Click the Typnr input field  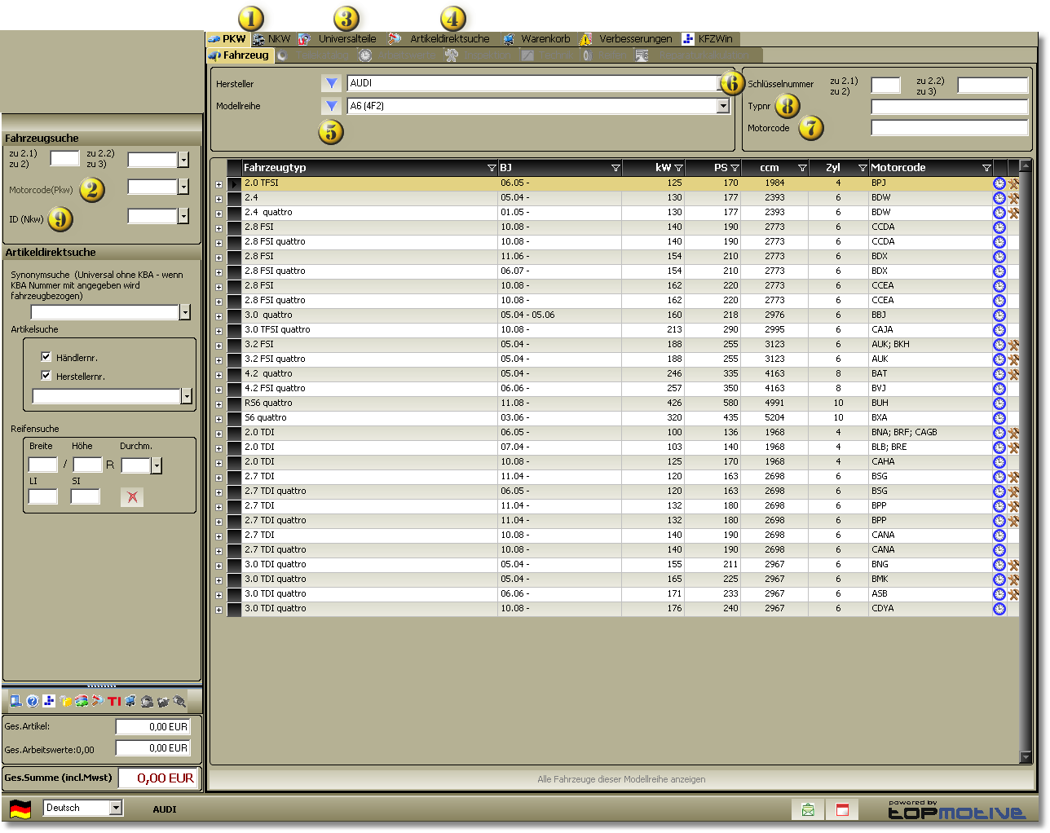pyautogui.click(x=950, y=107)
